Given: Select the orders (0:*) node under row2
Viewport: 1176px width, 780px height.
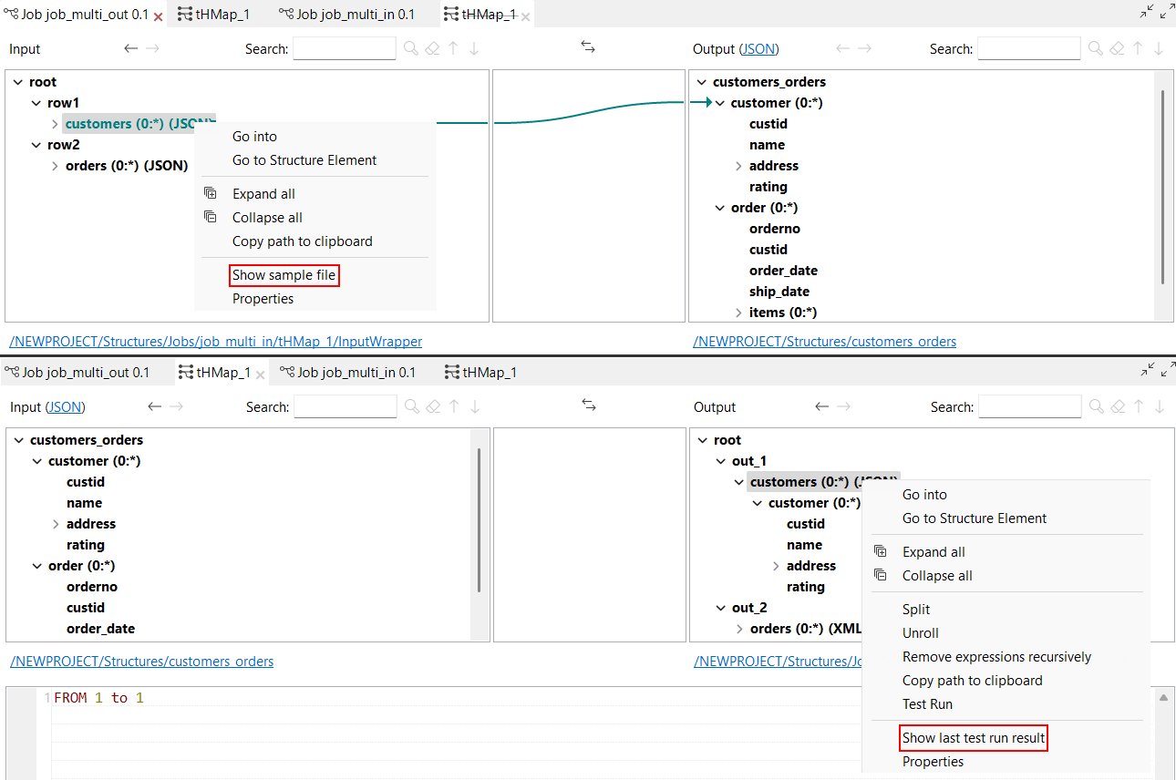Looking at the screenshot, I should (x=126, y=165).
